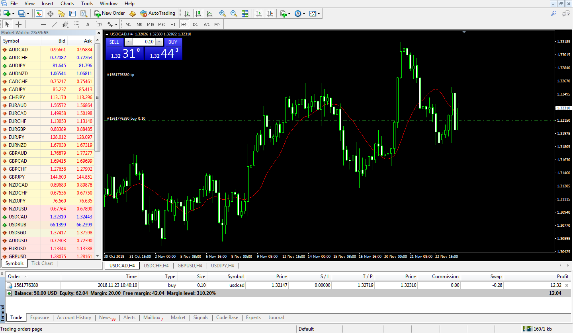Screen dimensions: 575x333
Task: Select the Bar Chart display icon
Action: click(x=187, y=14)
